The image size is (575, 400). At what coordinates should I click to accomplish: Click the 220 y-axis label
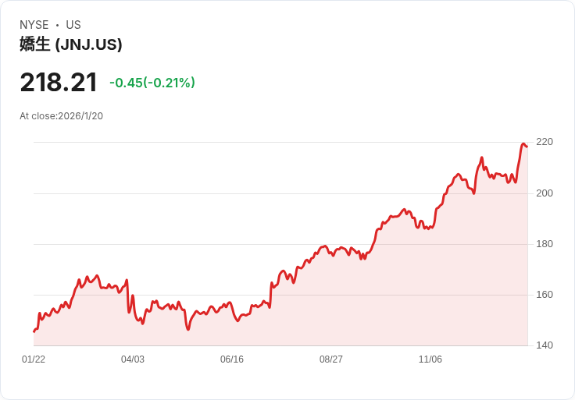pyautogui.click(x=544, y=142)
